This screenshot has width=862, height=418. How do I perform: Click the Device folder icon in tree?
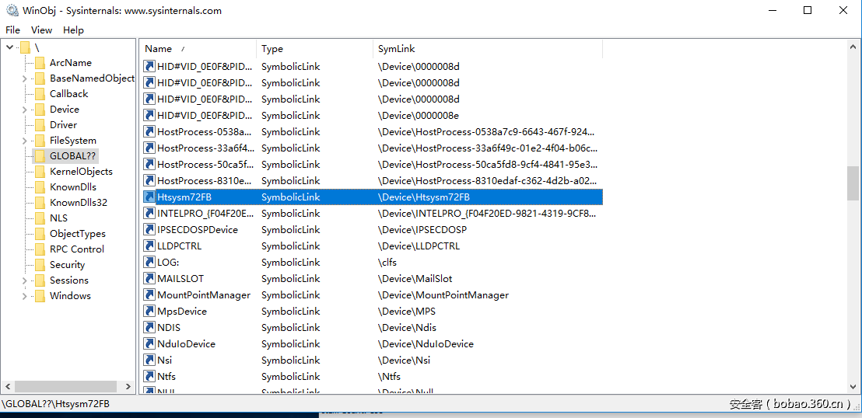40,110
